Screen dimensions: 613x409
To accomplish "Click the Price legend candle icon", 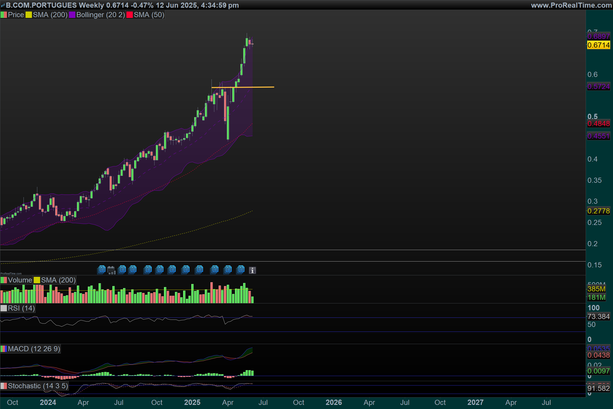I will (x=4, y=15).
